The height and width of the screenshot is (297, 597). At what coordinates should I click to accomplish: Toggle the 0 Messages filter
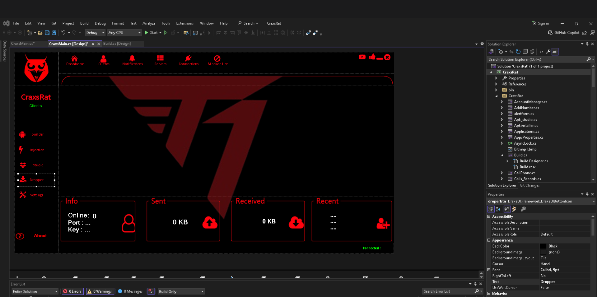(130, 291)
